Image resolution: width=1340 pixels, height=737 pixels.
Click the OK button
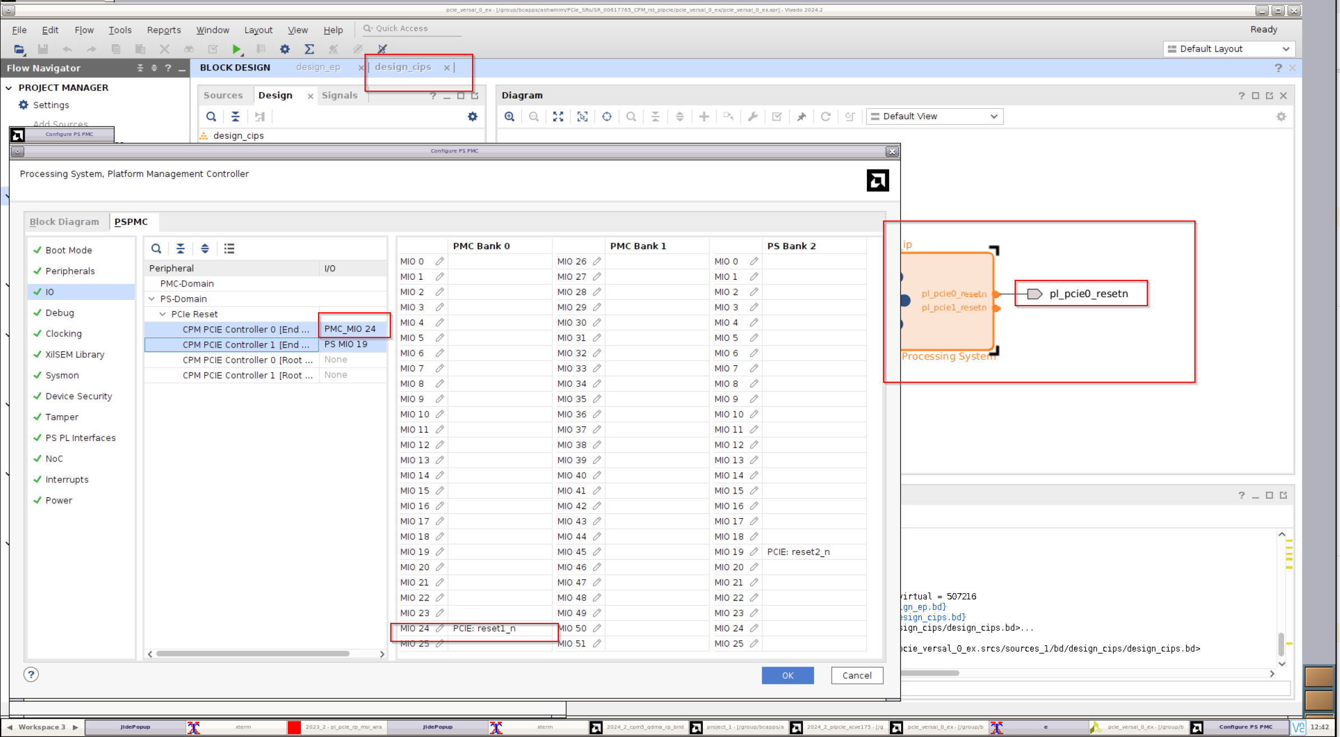(x=787, y=675)
